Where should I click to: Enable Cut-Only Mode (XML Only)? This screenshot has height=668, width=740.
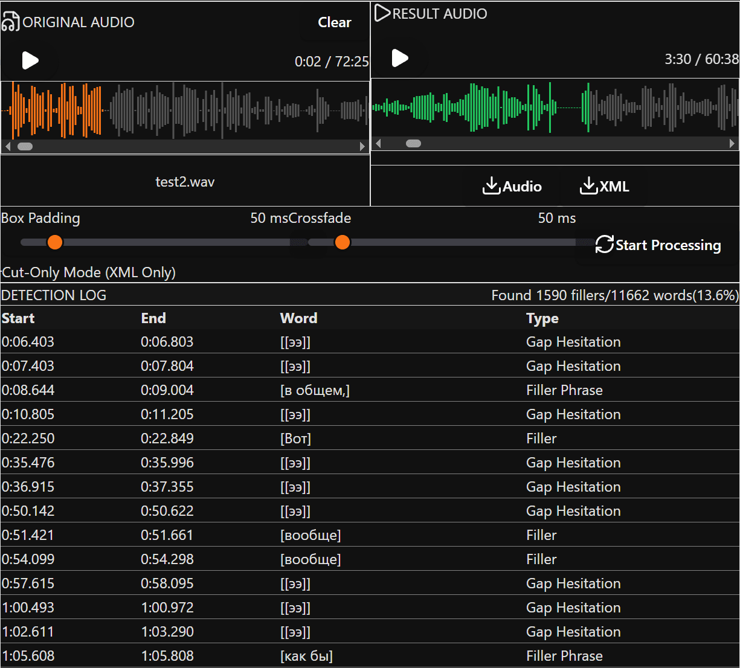[88, 272]
